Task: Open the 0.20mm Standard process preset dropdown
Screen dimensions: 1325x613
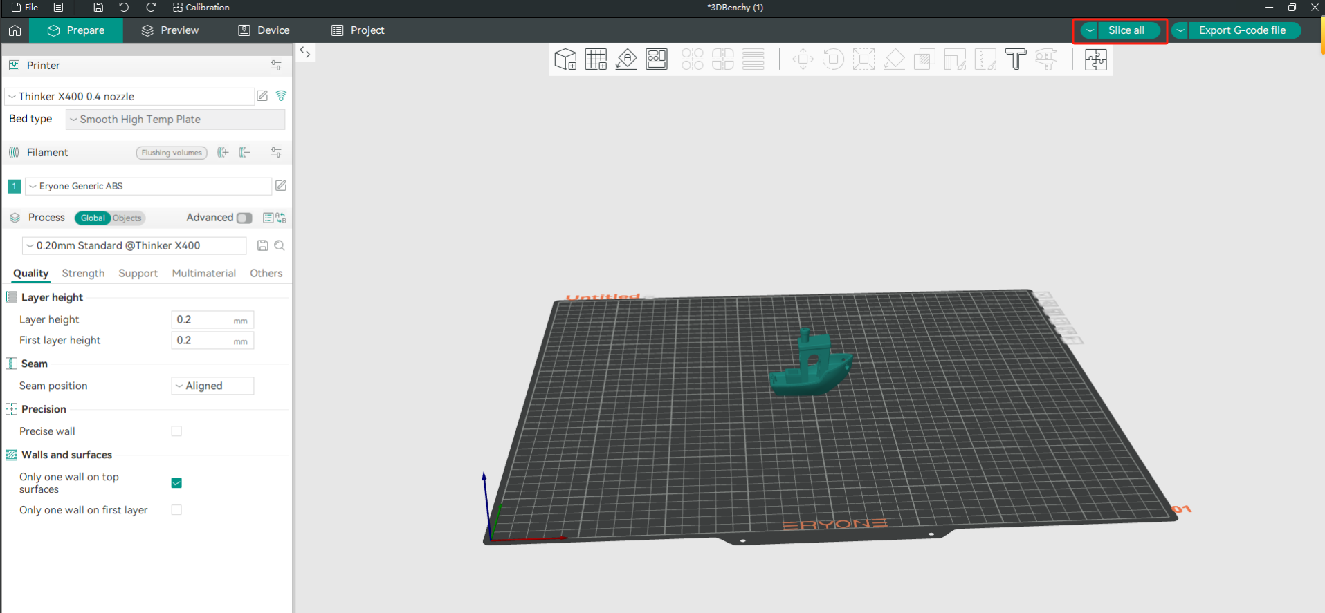Action: click(x=134, y=245)
